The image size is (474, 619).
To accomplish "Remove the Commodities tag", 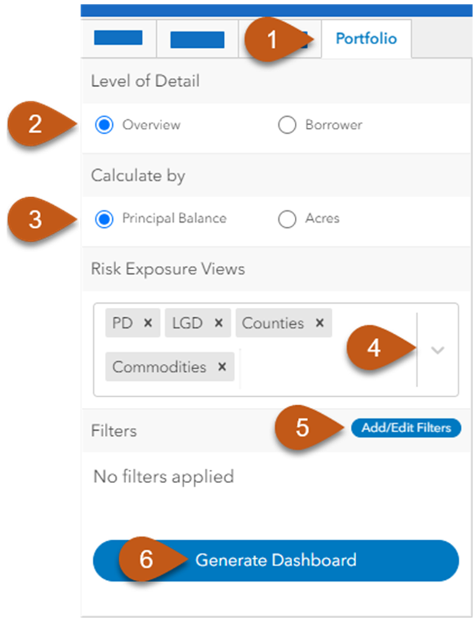I will (222, 367).
